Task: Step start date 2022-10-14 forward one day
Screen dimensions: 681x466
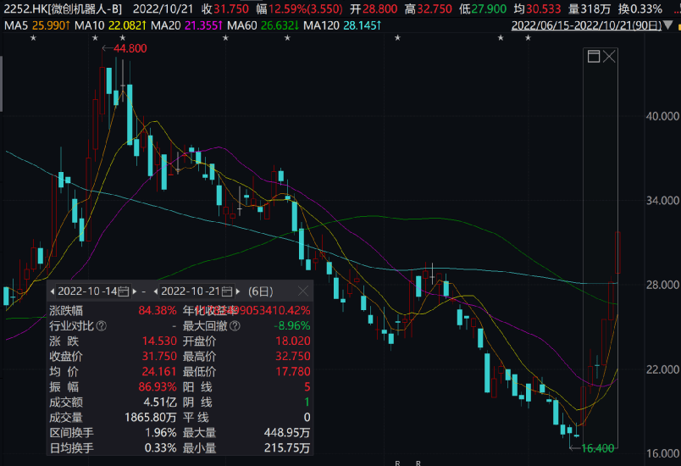Action: coord(134,291)
